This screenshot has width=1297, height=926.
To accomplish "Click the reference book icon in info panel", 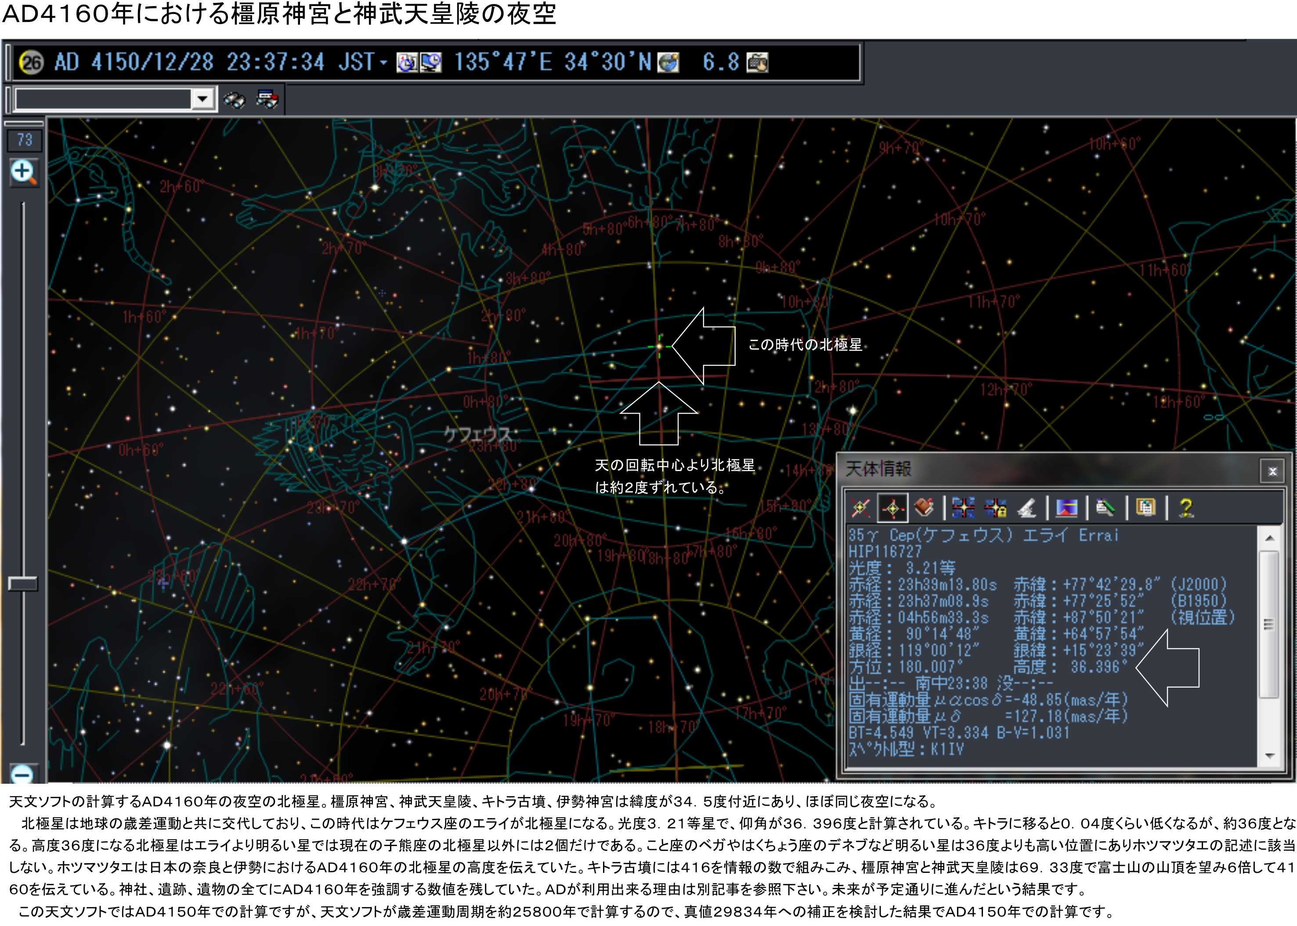I will pos(923,507).
